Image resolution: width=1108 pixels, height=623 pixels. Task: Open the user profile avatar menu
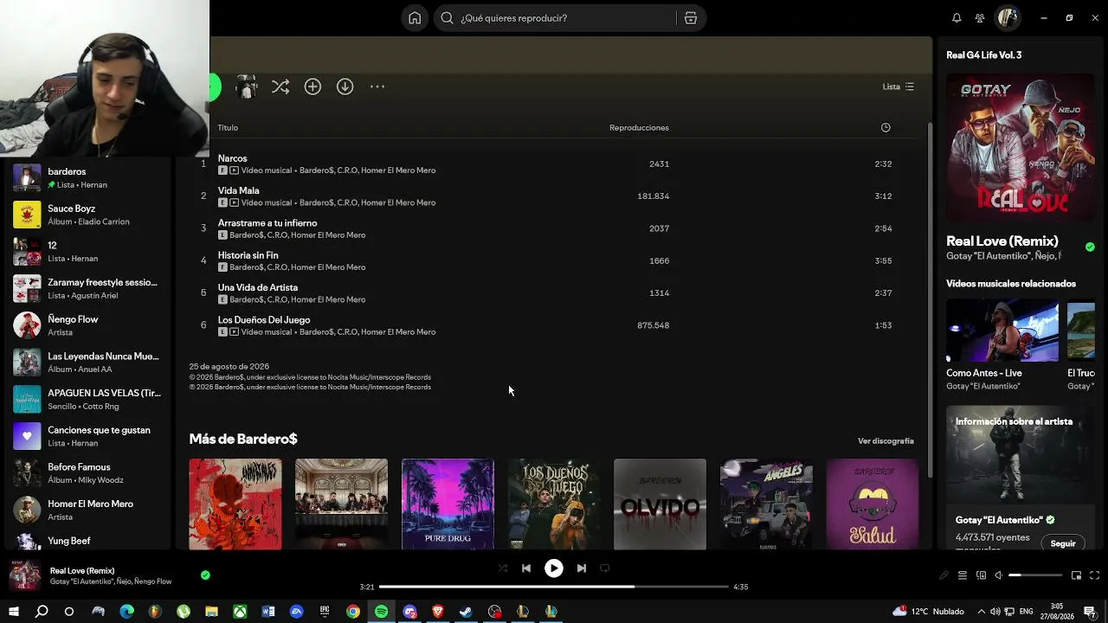click(x=1008, y=18)
